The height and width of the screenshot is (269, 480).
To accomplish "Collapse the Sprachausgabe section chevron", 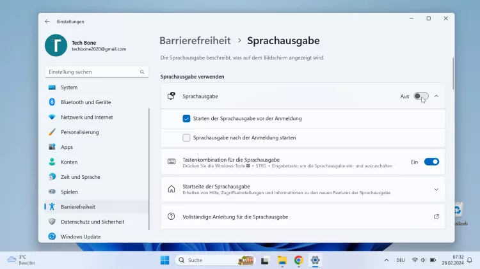I will (x=436, y=96).
